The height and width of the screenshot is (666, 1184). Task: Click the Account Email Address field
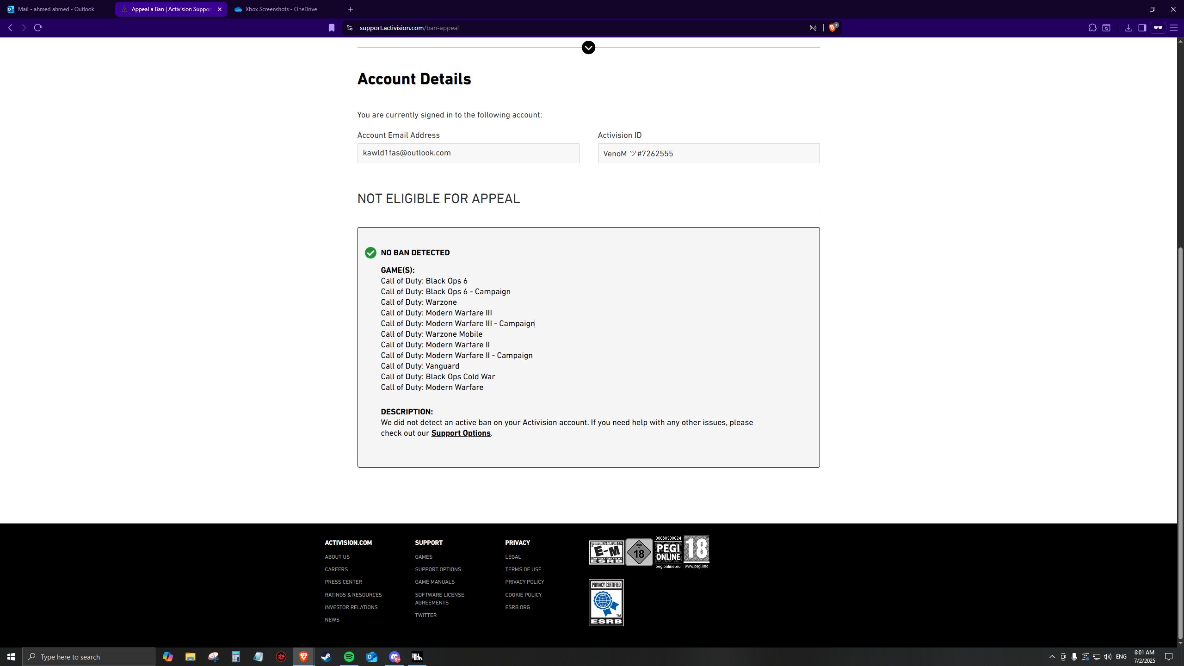coord(468,153)
